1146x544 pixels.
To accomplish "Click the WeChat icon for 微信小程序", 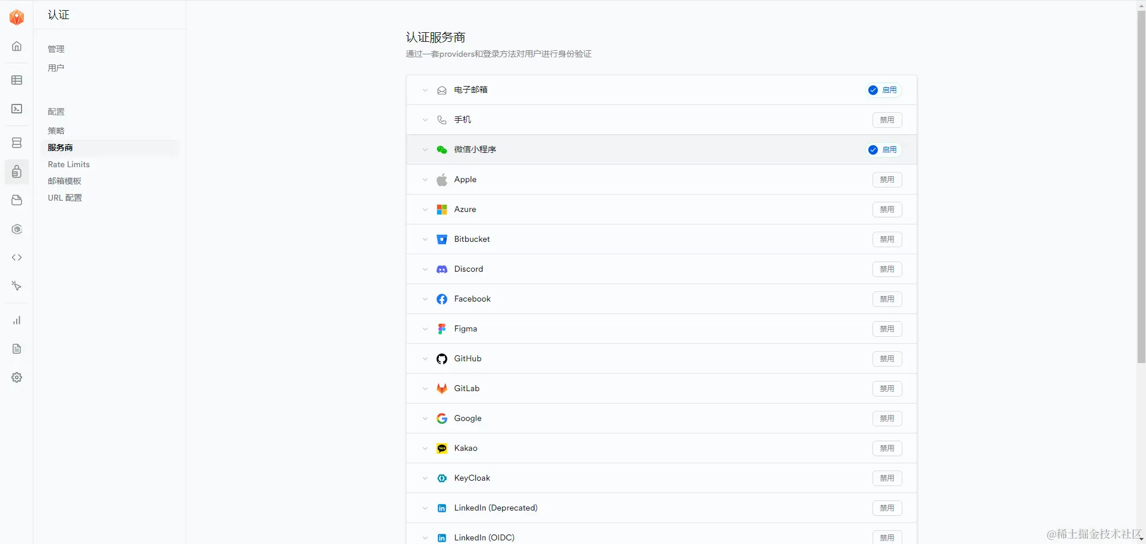I will [442, 150].
